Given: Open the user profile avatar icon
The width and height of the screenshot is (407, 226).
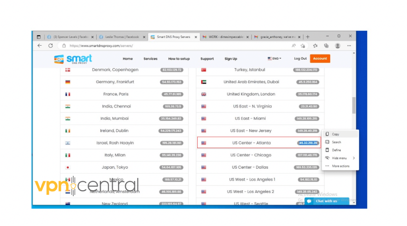Looking at the screenshot, I should pyautogui.click(x=337, y=46).
